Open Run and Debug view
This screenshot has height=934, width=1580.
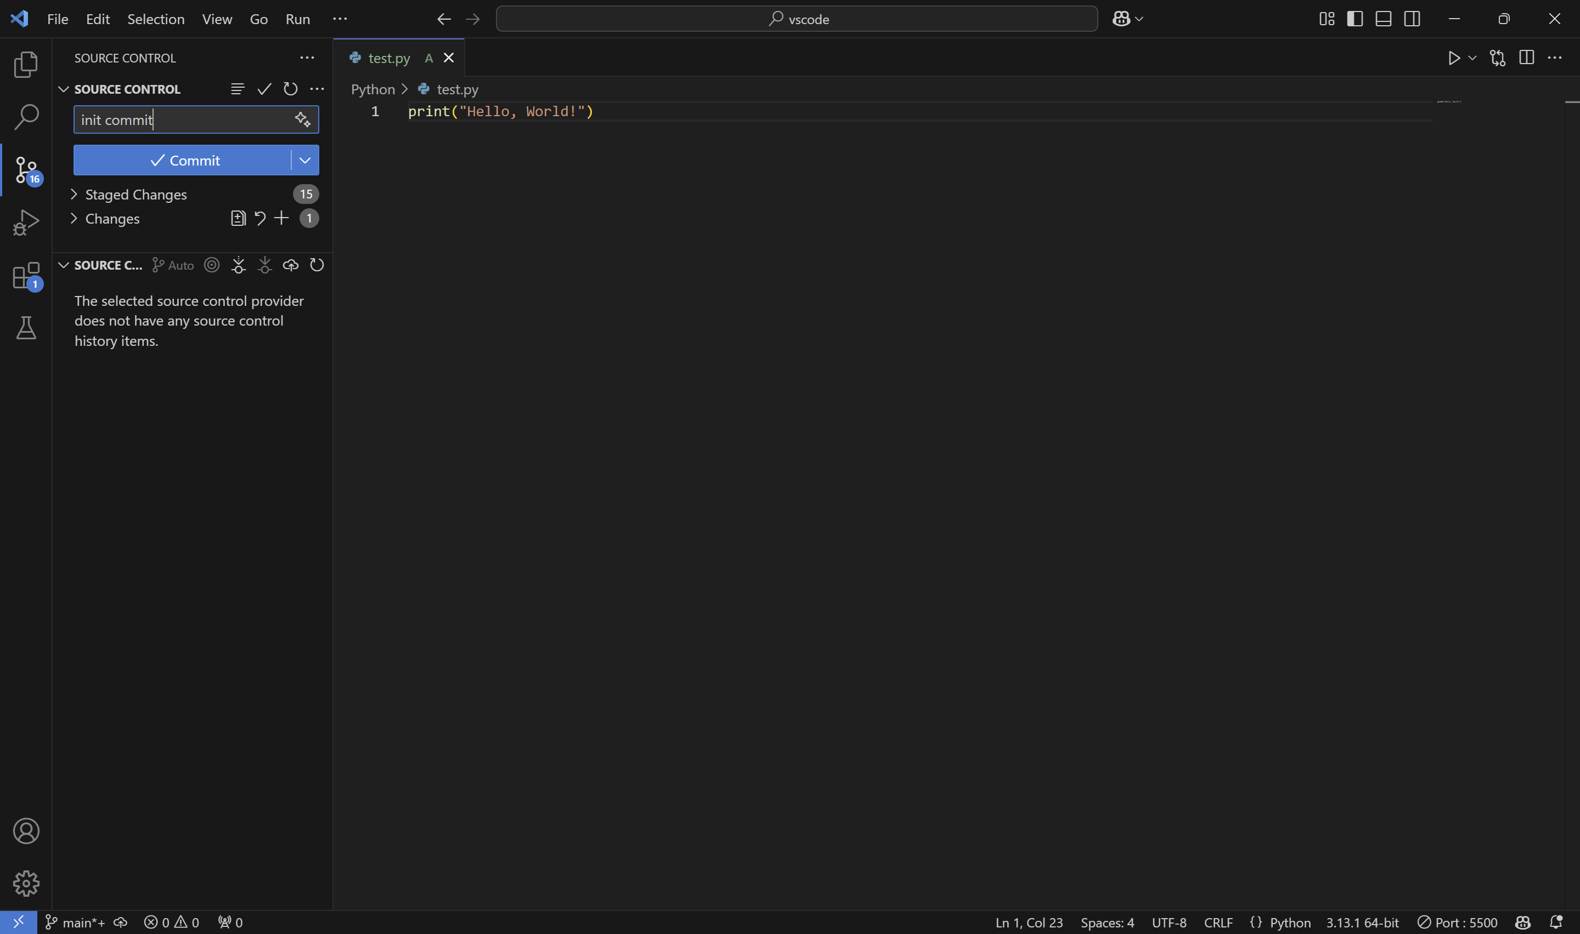[x=26, y=222]
